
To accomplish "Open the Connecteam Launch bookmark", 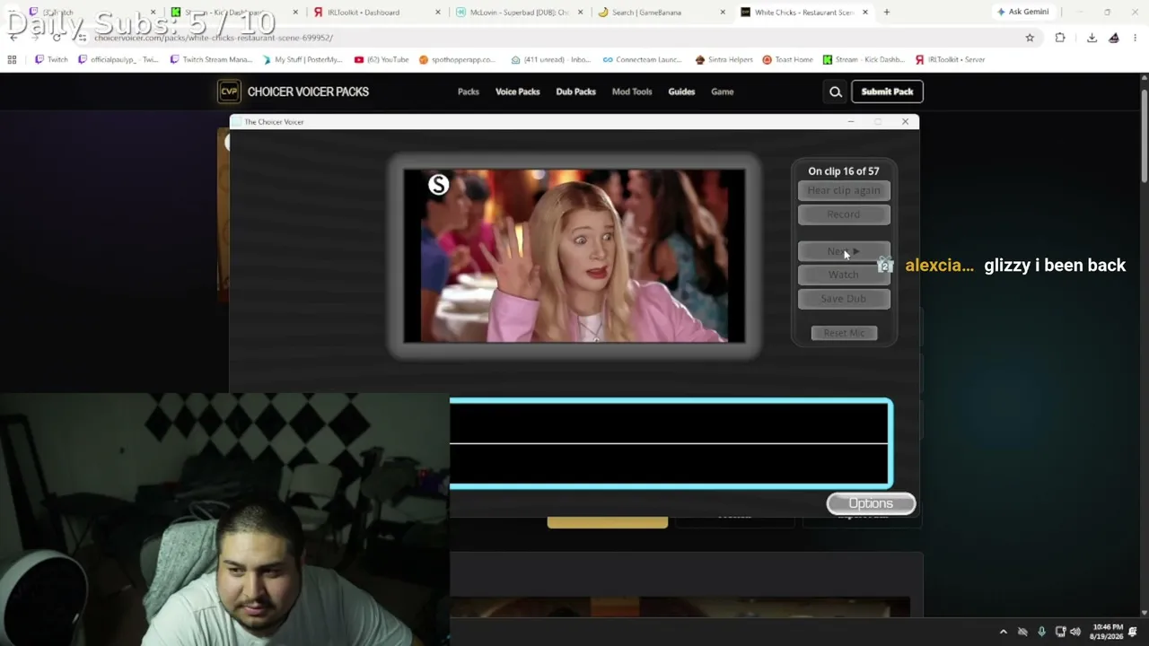I will [642, 59].
